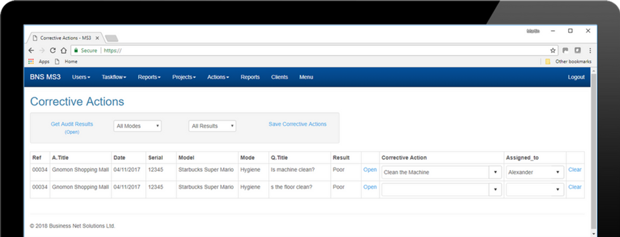Screen dimensions: 620x237
Task: Expand corrective action arrow for 'Clean the Machine'
Action: 496,173
